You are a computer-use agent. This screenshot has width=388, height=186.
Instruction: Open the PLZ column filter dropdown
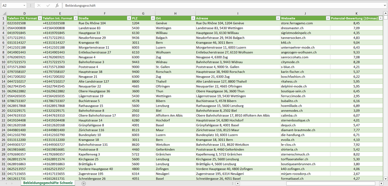[x=153, y=18]
